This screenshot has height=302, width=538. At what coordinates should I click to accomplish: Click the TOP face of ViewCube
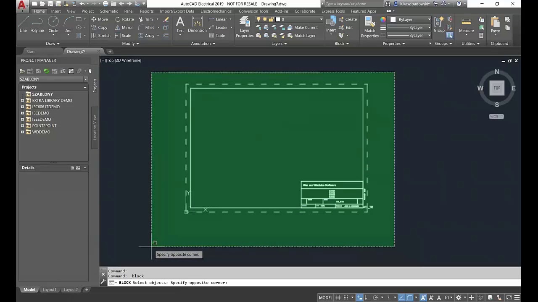click(497, 88)
